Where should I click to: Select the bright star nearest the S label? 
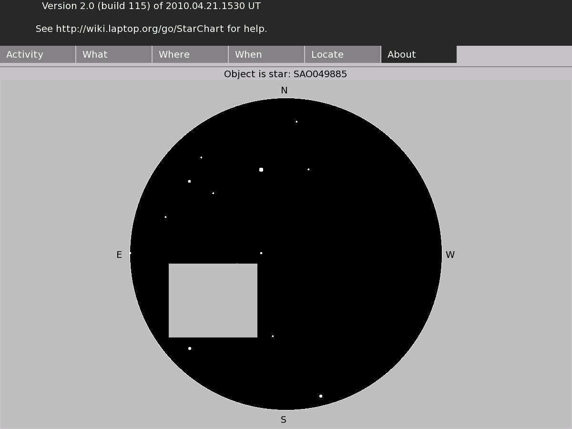click(x=321, y=396)
